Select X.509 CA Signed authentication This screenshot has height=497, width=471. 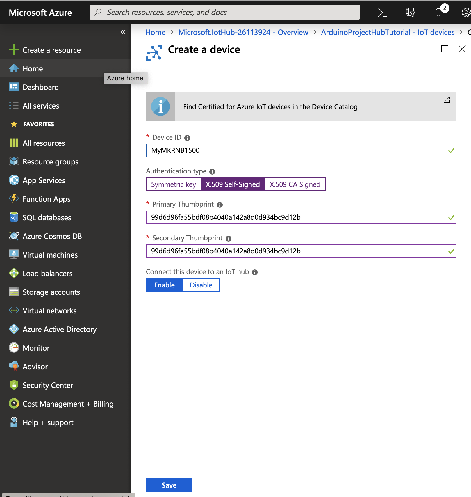point(295,184)
